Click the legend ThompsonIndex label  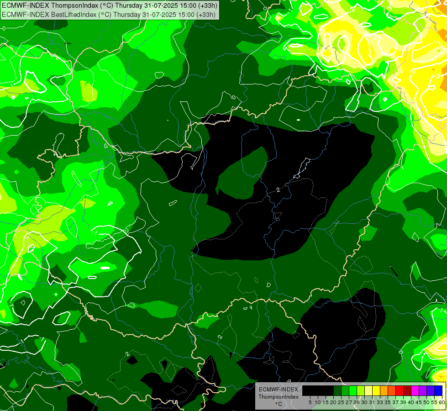pos(279,397)
